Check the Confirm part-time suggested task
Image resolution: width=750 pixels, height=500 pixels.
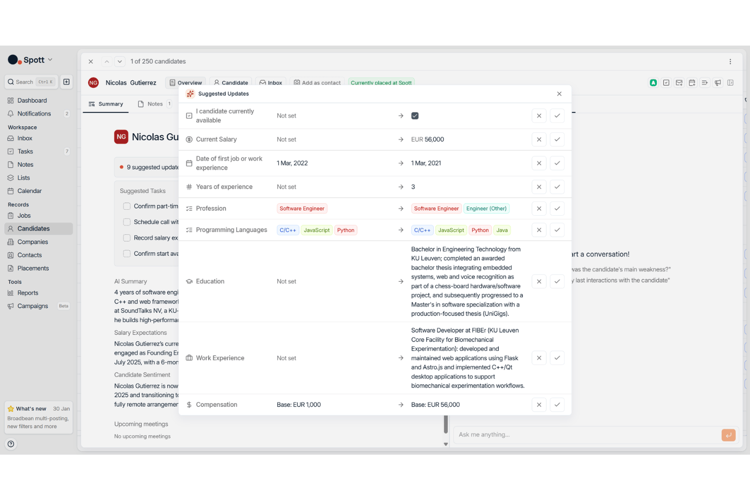(127, 206)
